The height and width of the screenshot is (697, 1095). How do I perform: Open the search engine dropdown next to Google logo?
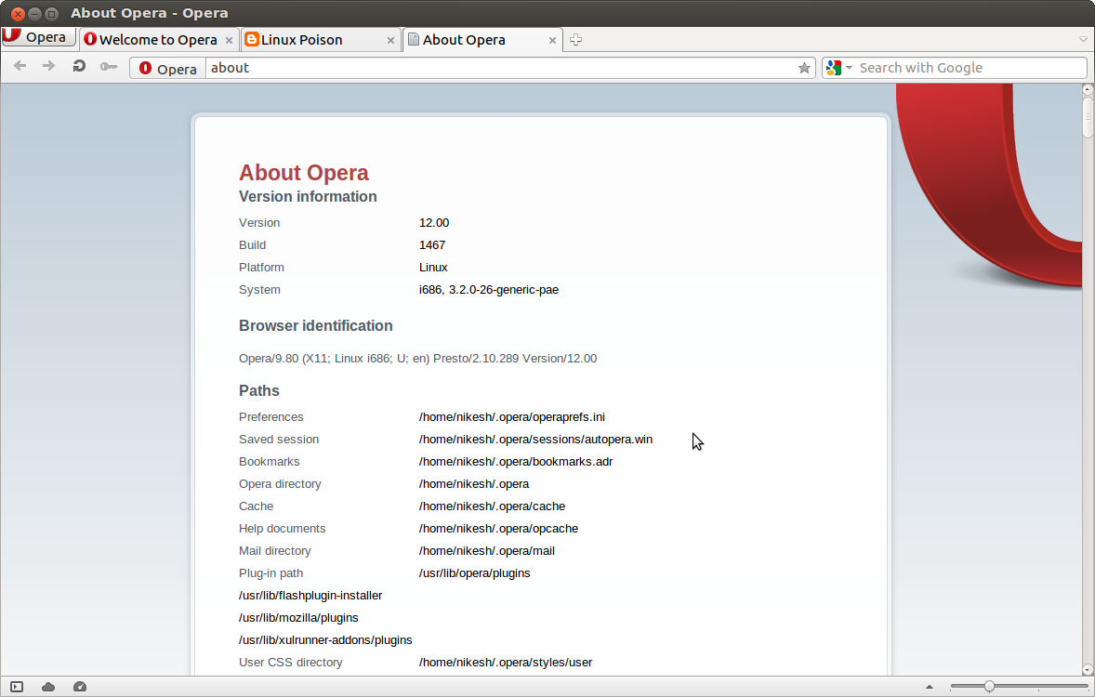click(847, 67)
